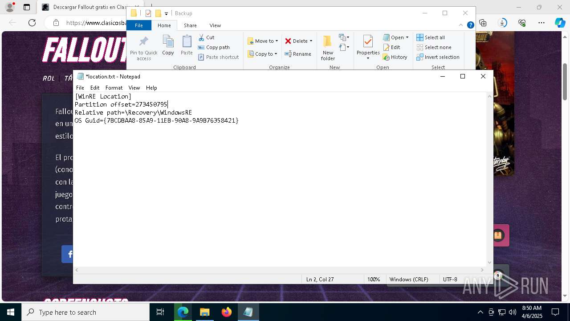The height and width of the screenshot is (321, 570).
Task: Click Notepad horizontal scrollbar right arrow
Action: pos(482,270)
